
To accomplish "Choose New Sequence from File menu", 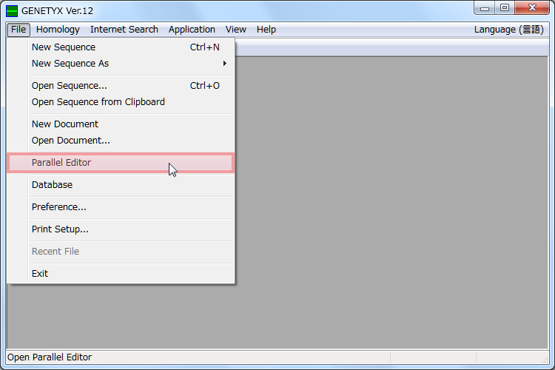I will pyautogui.click(x=121, y=47).
